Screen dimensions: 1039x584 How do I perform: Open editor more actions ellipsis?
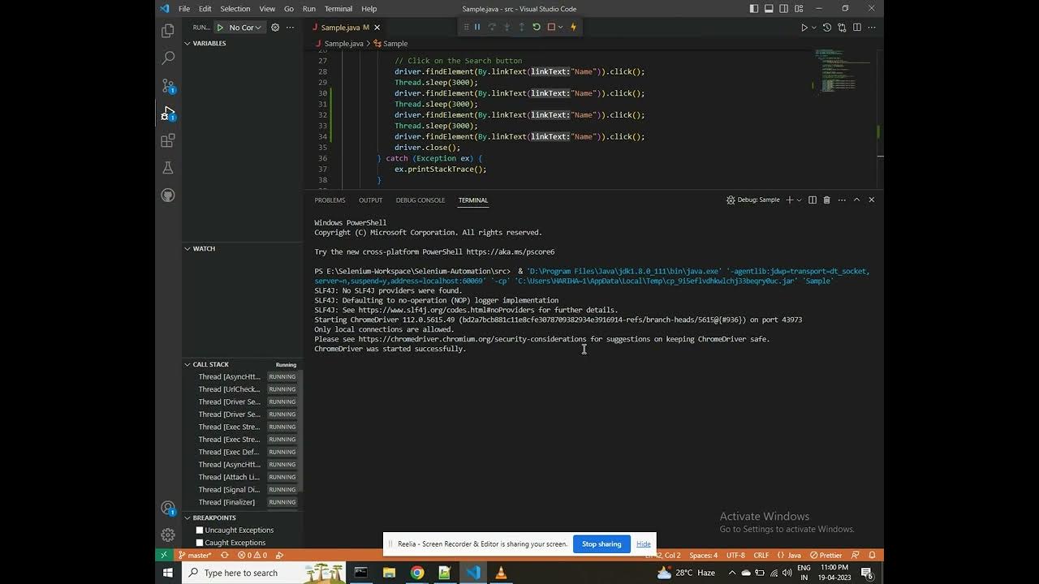click(872, 28)
